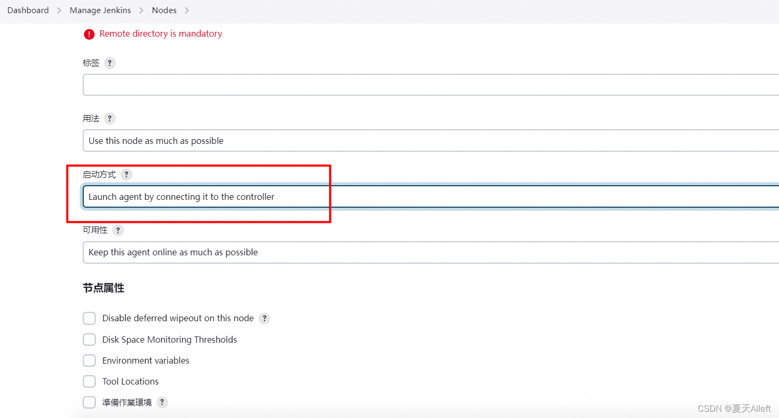Check Disk Space Monitoring Thresholds
The height and width of the screenshot is (418, 779).
click(x=90, y=340)
